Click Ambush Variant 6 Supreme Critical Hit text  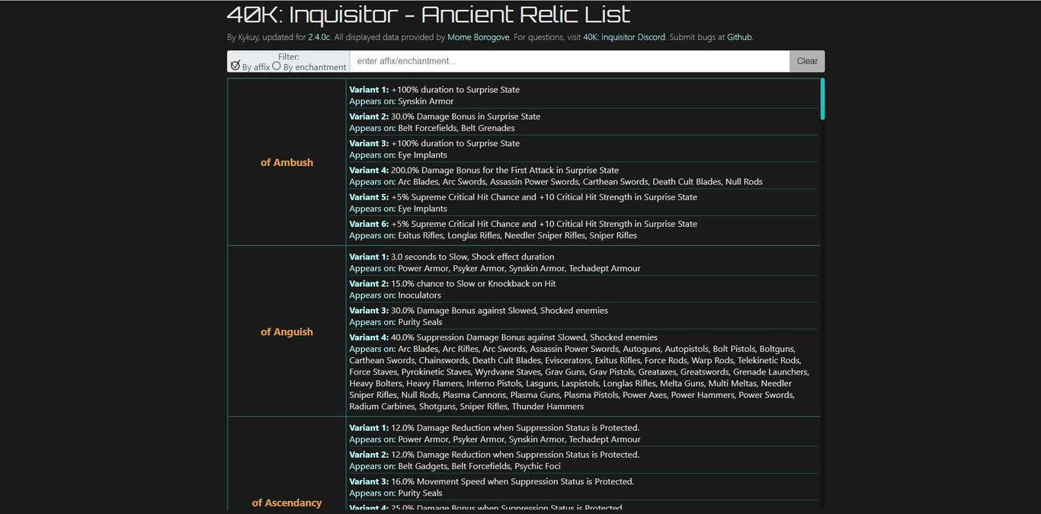tap(523, 224)
